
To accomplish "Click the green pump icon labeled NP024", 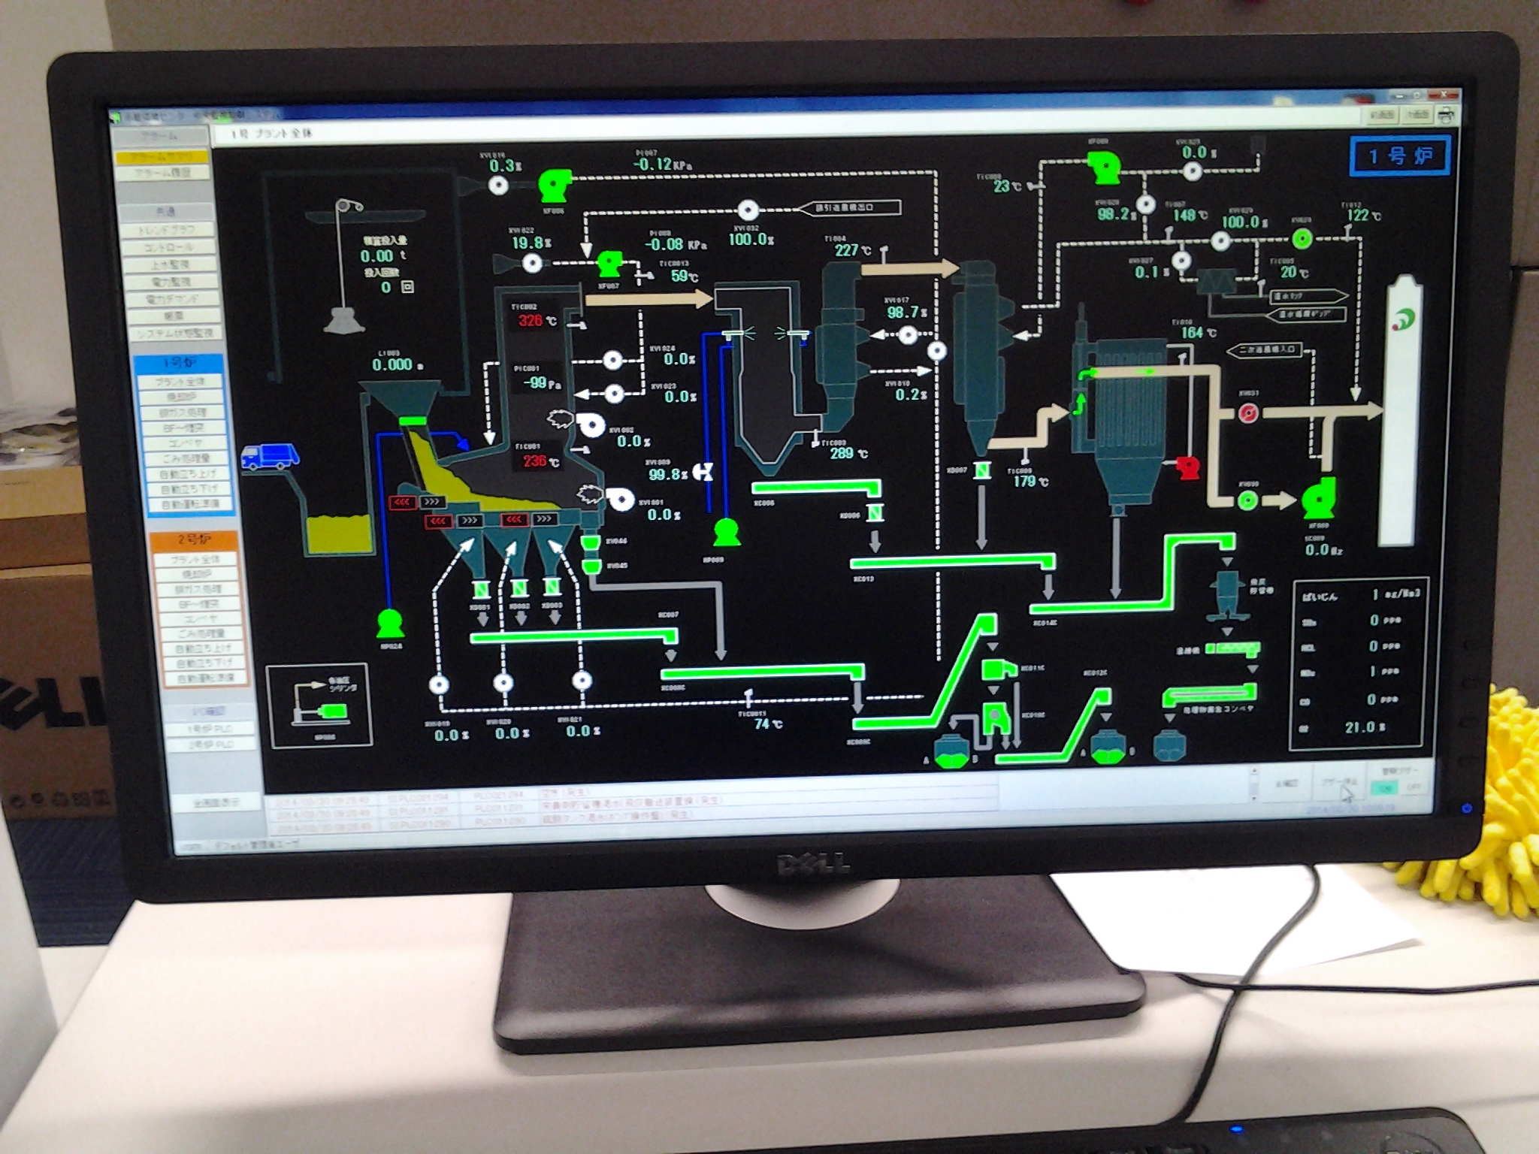I will [x=389, y=624].
